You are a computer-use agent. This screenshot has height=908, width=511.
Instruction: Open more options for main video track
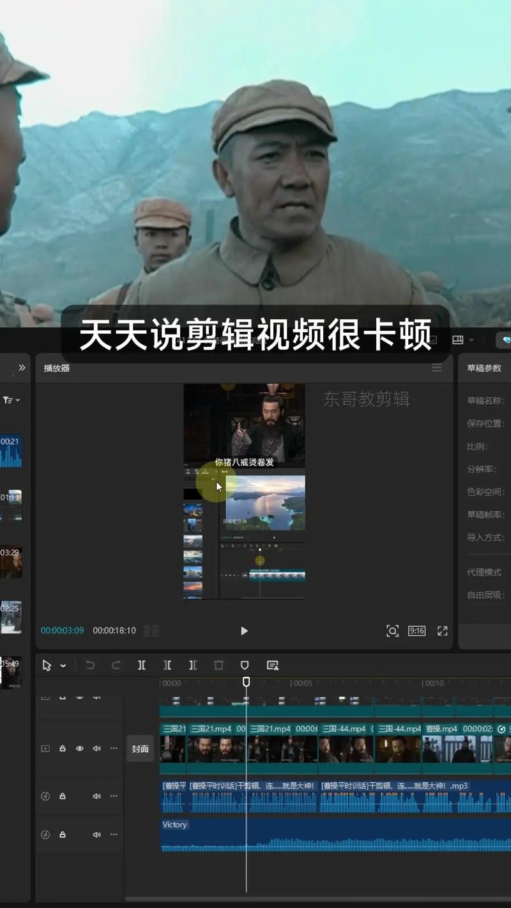(x=114, y=748)
